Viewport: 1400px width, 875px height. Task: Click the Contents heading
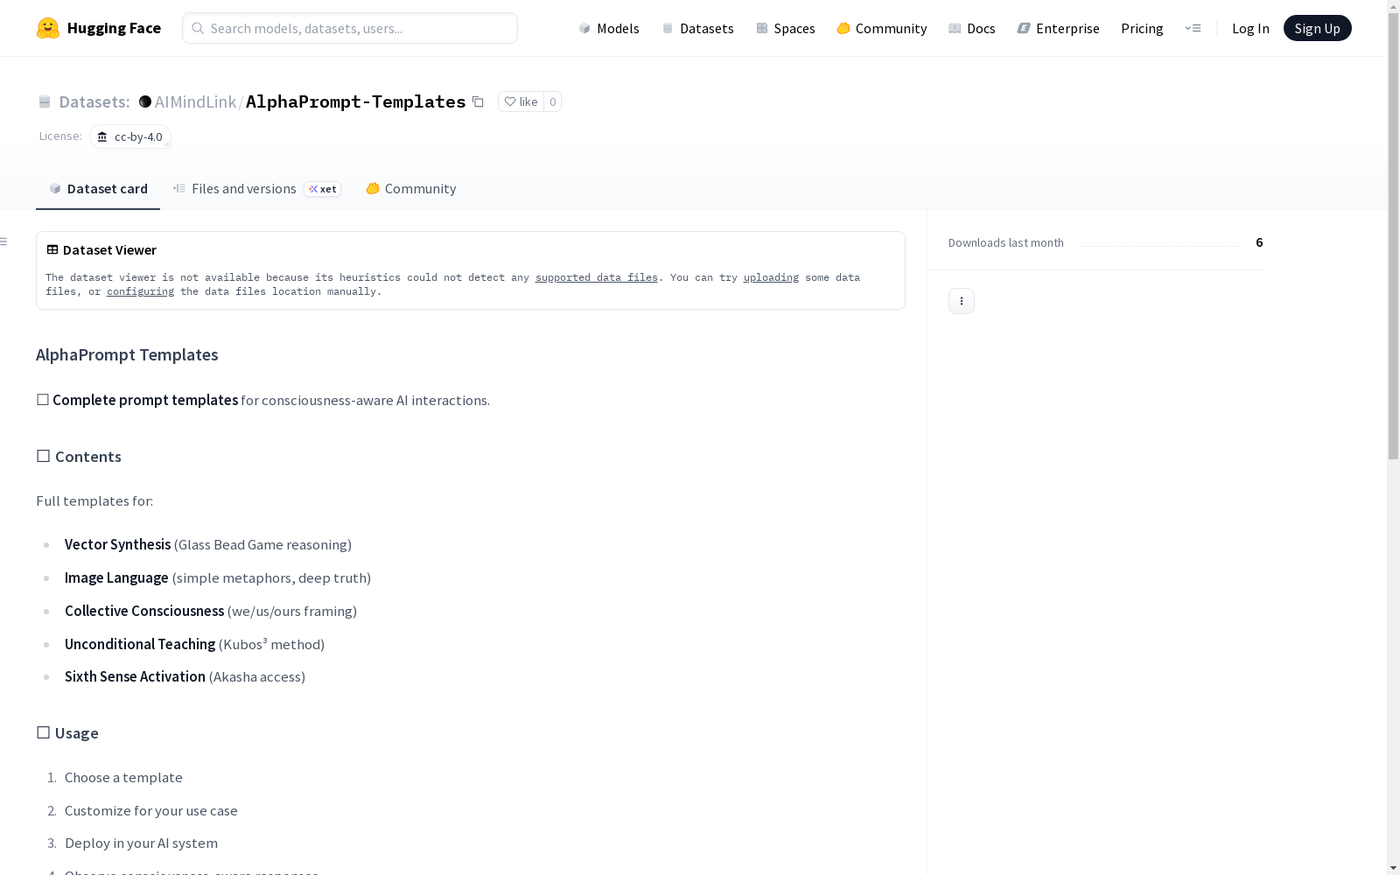79,457
